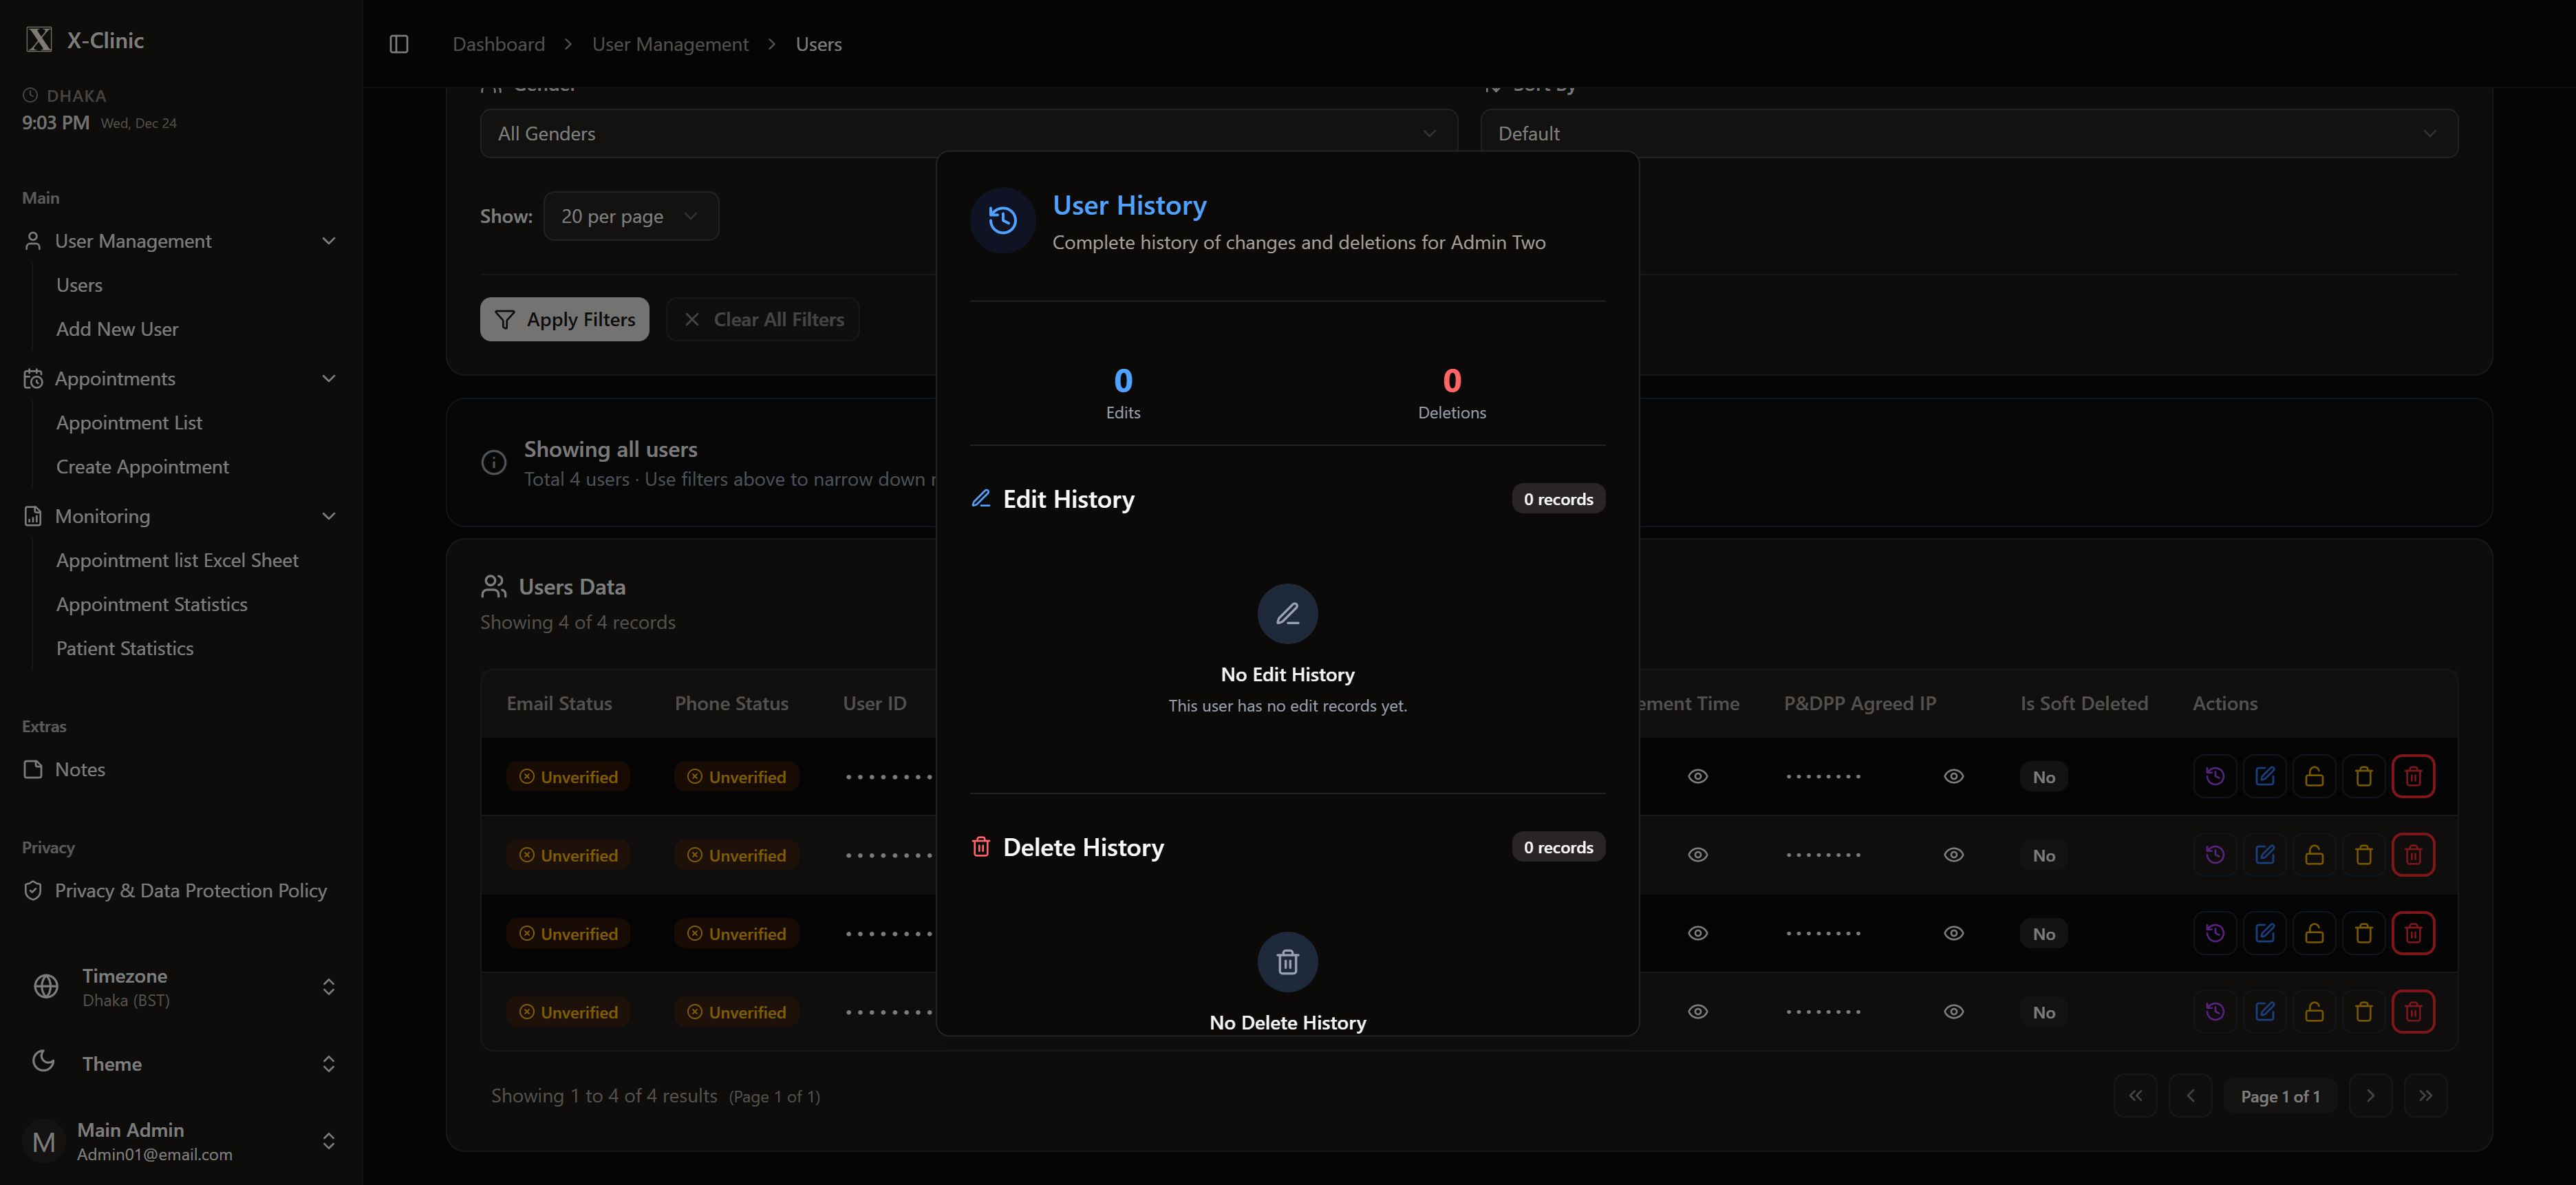Reveal P&DPP Agreed IP in fourth row
The image size is (2576, 1185).
[1953, 1011]
